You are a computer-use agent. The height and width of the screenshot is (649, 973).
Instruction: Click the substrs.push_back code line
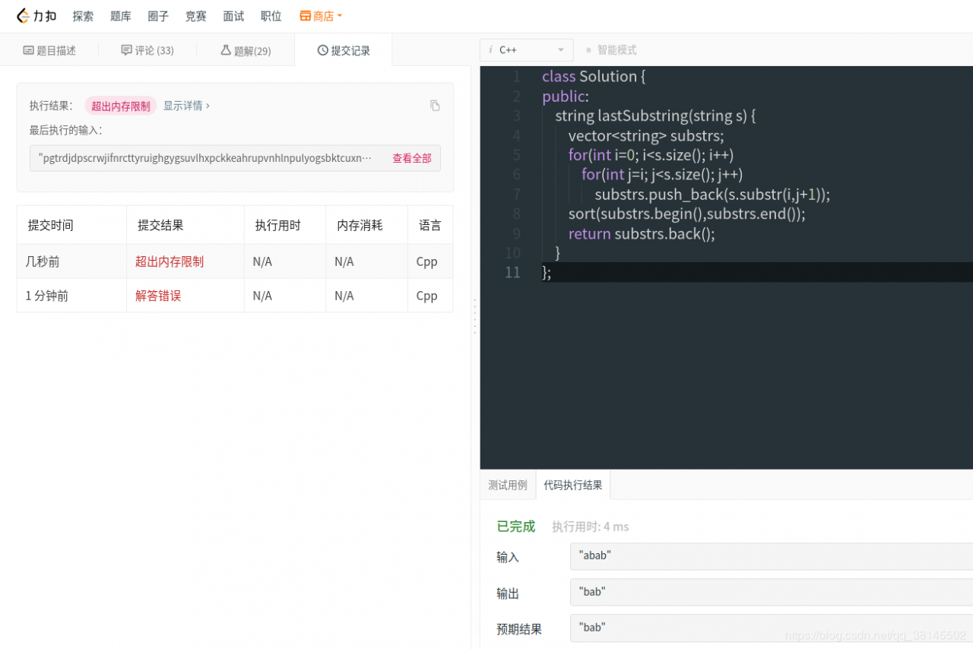coord(712,195)
